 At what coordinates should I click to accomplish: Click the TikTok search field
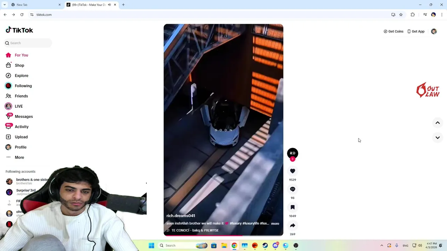[x=28, y=43]
